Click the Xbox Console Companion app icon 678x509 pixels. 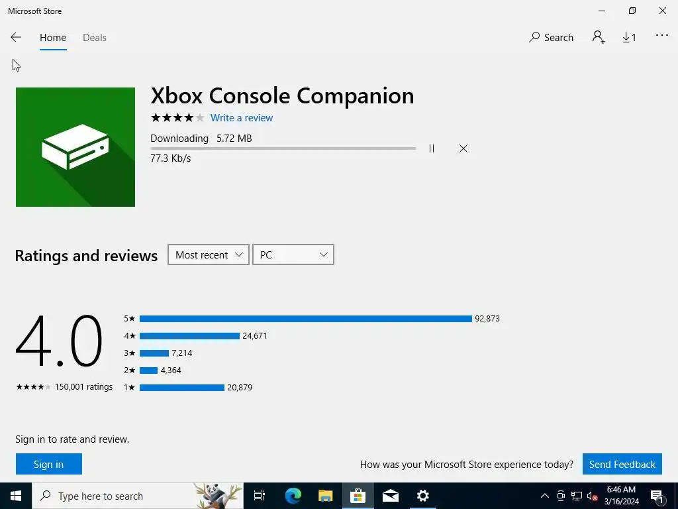[x=75, y=147]
